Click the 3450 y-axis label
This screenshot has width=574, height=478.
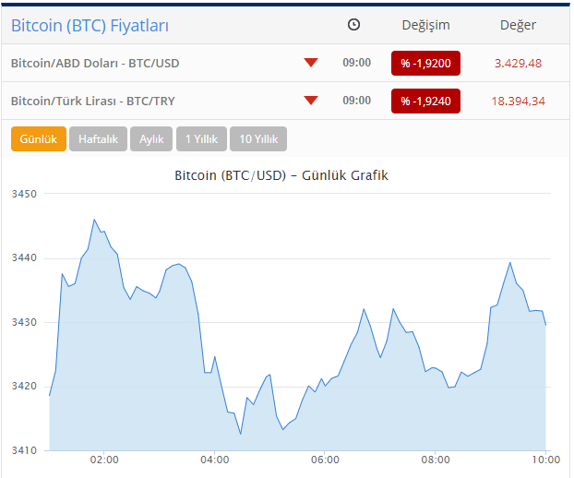(x=24, y=194)
